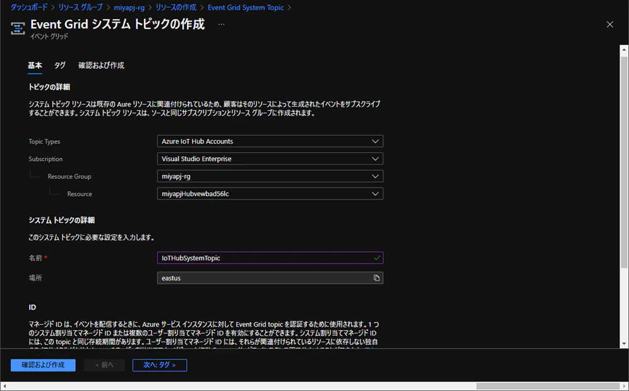Click the Resource label
Image resolution: width=629 pixels, height=391 pixels.
click(80, 194)
